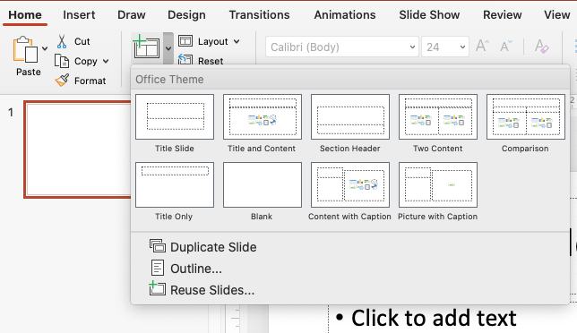Click the Copy icon
The height and width of the screenshot is (333, 577).
(62, 61)
